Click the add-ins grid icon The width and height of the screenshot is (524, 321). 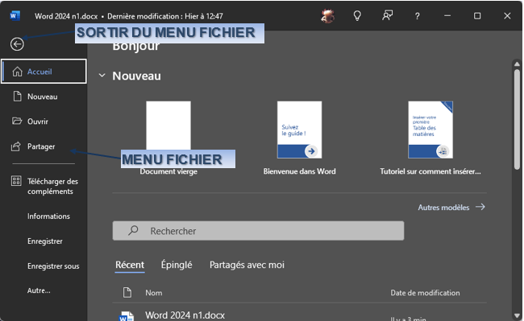[x=16, y=181]
